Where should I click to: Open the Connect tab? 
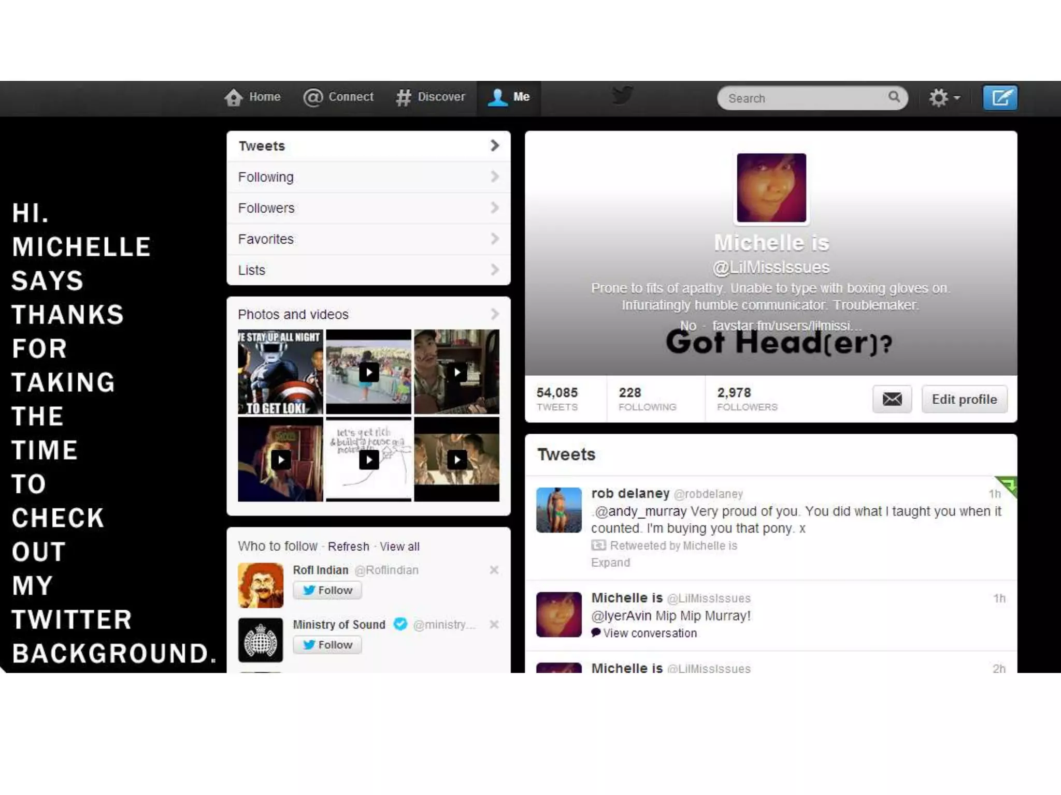click(x=339, y=97)
